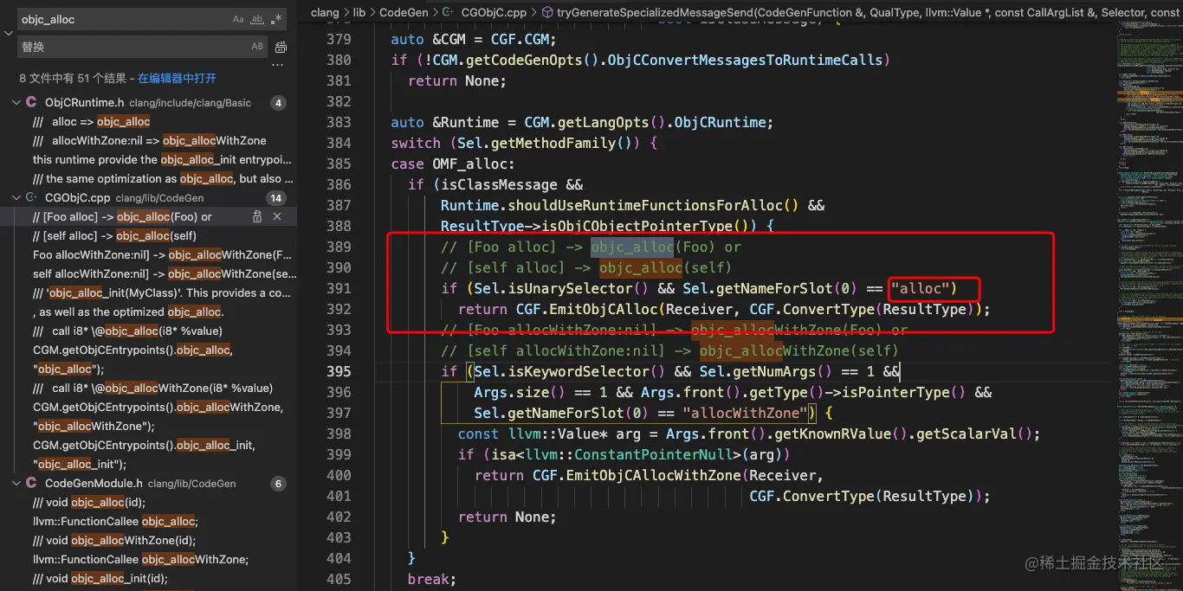Click 'CodeGen' in the breadcrumb path
The width and height of the screenshot is (1183, 591).
[x=404, y=12]
